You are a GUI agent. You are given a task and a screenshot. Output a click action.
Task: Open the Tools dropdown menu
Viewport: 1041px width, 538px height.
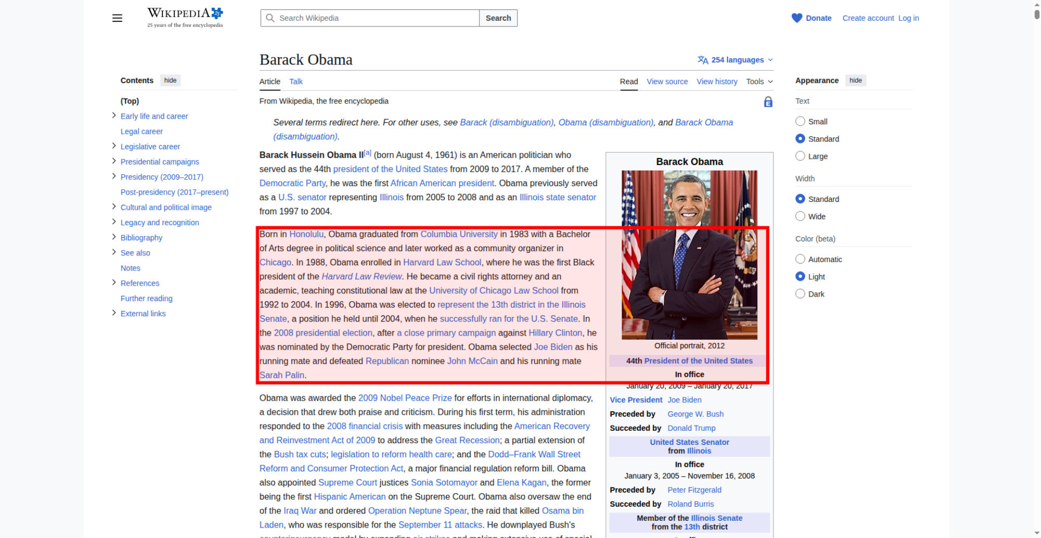759,82
